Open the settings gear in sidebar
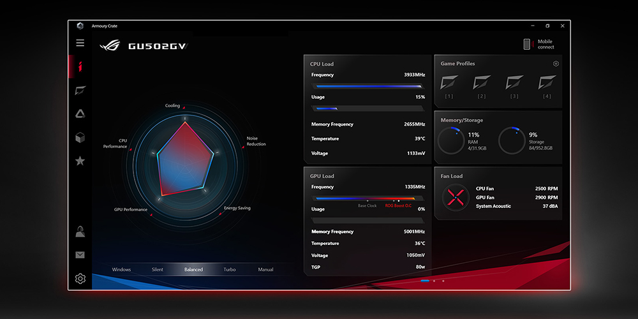 pyautogui.click(x=80, y=279)
